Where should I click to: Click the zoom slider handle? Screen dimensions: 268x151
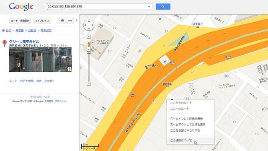[89, 52]
